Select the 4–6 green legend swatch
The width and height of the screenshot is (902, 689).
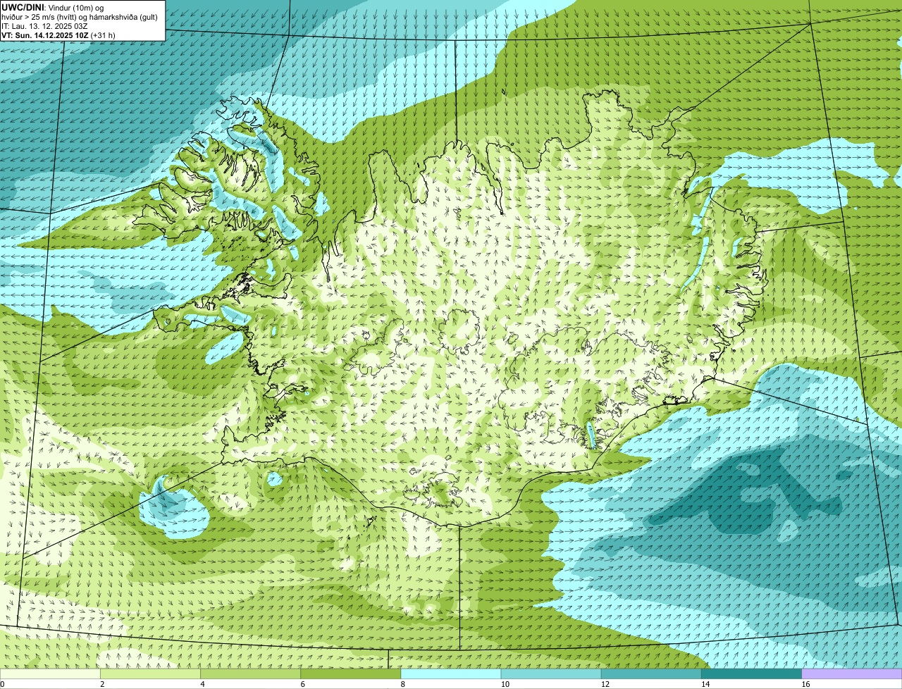point(251,674)
